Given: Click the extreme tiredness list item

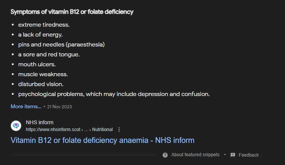Looking at the screenshot, I should (x=44, y=25).
